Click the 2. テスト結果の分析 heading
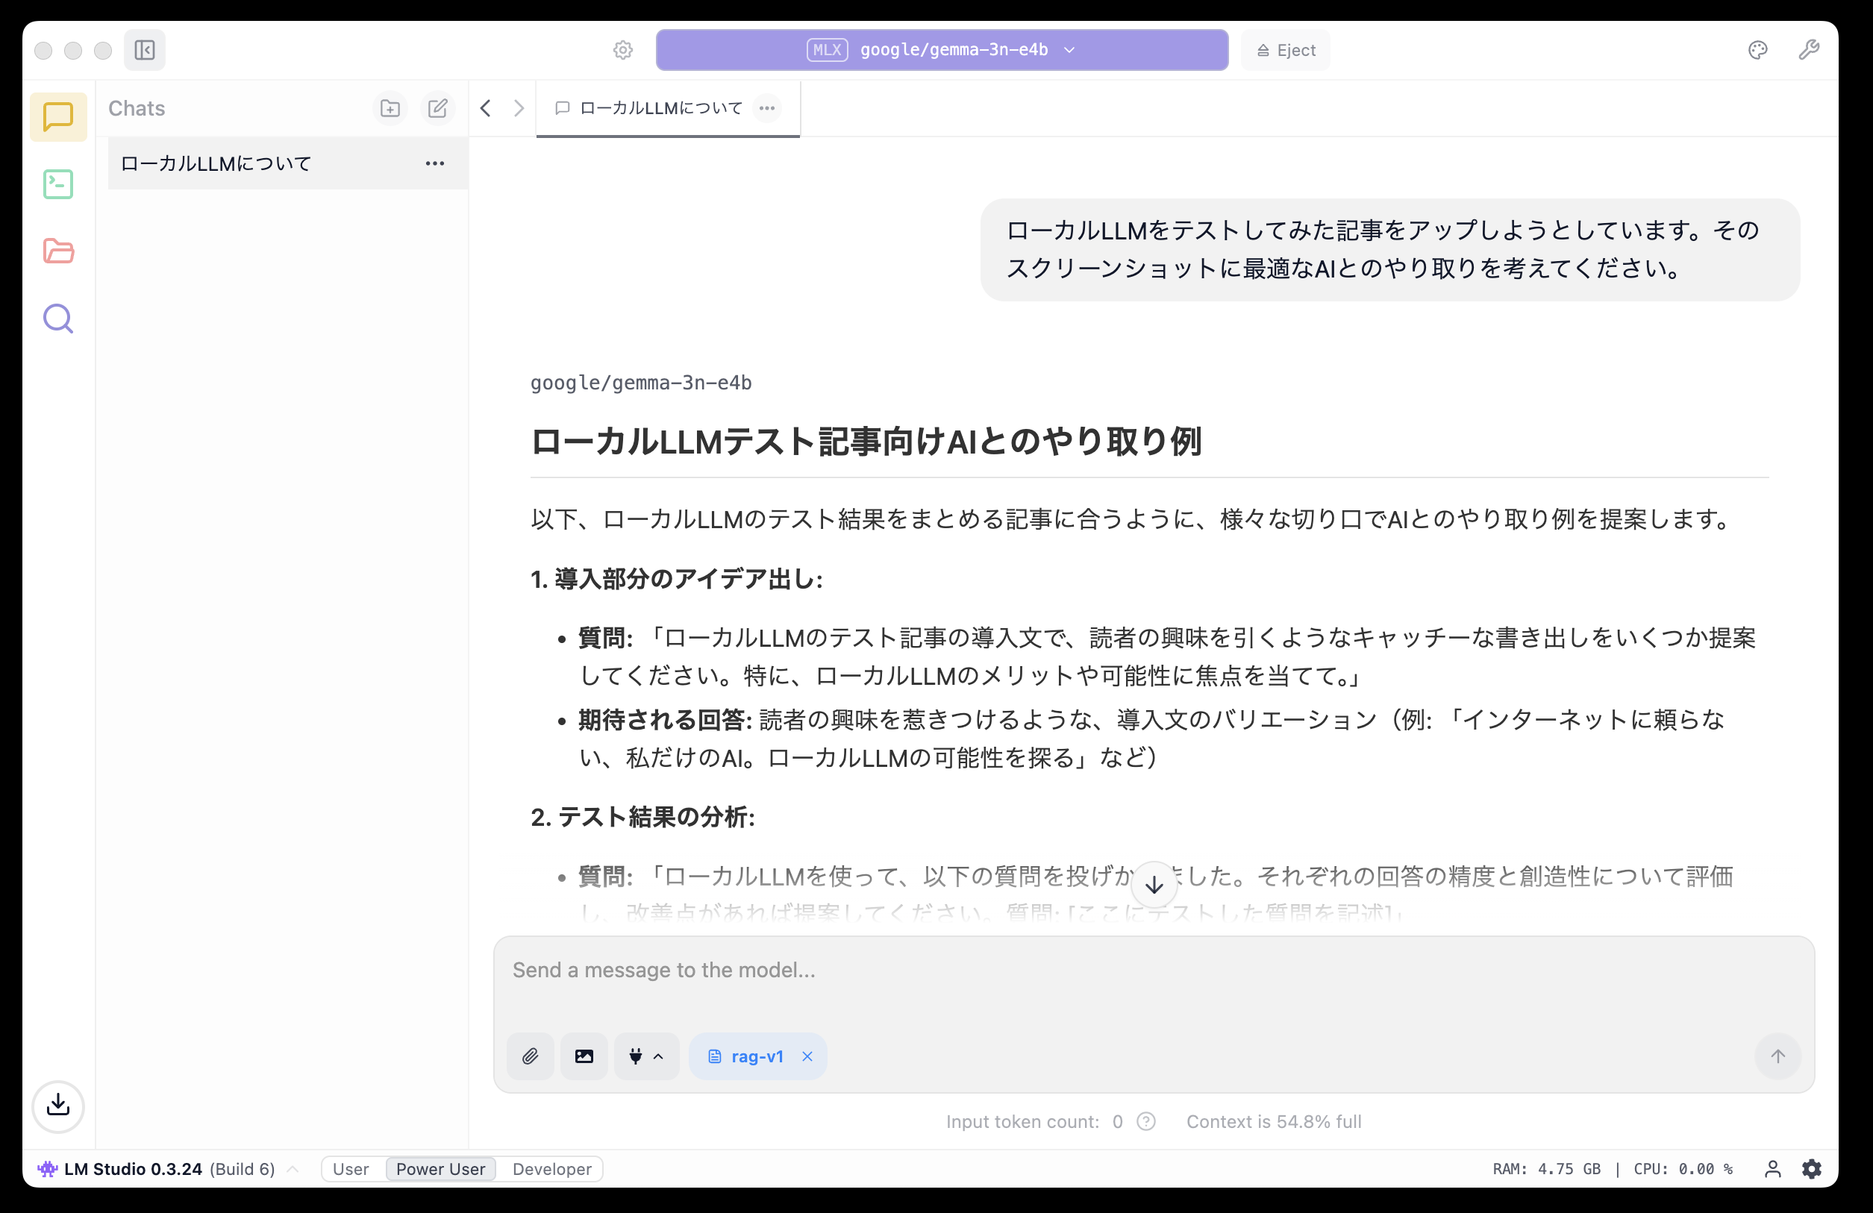1873x1213 pixels. (x=643, y=818)
